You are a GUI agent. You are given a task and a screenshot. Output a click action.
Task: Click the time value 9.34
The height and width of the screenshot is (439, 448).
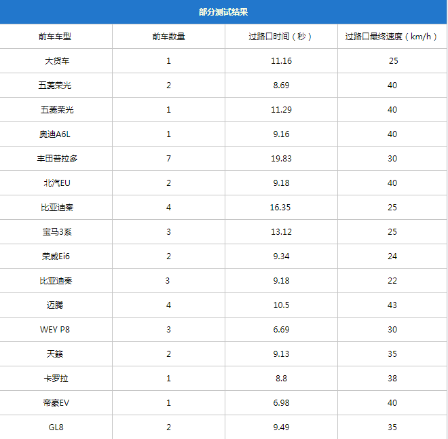(x=282, y=256)
